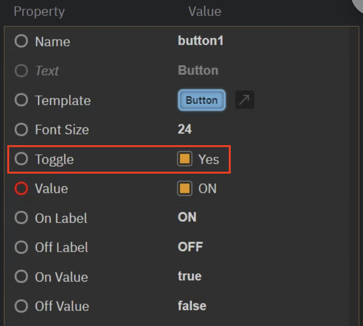Edit the Font Size value 24
The width and height of the screenshot is (363, 326).
(185, 129)
